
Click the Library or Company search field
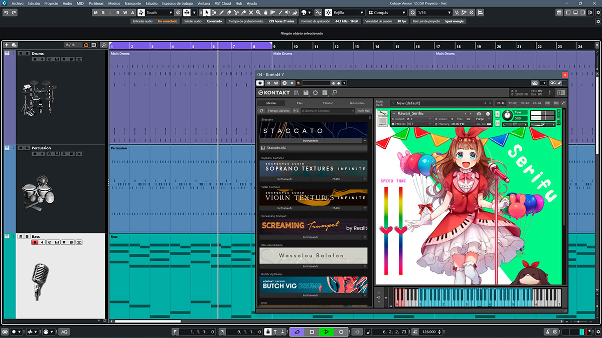[327, 111]
